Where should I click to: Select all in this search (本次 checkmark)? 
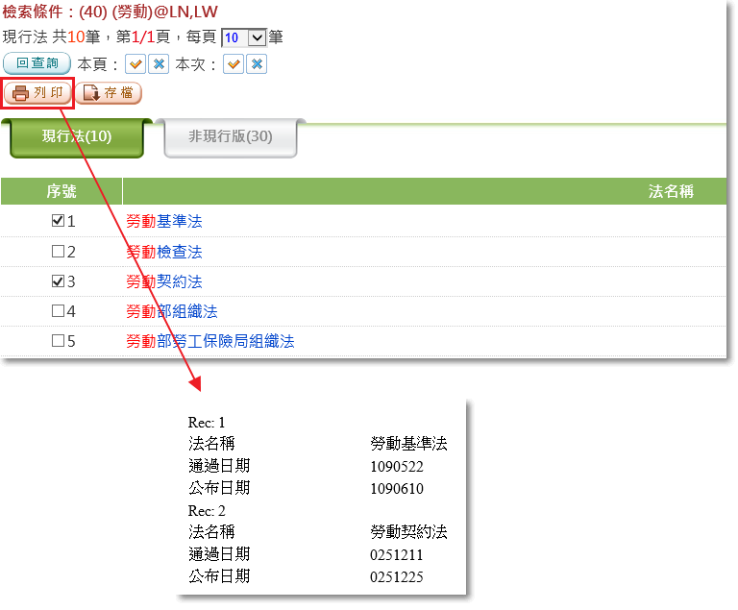pyautogui.click(x=234, y=64)
